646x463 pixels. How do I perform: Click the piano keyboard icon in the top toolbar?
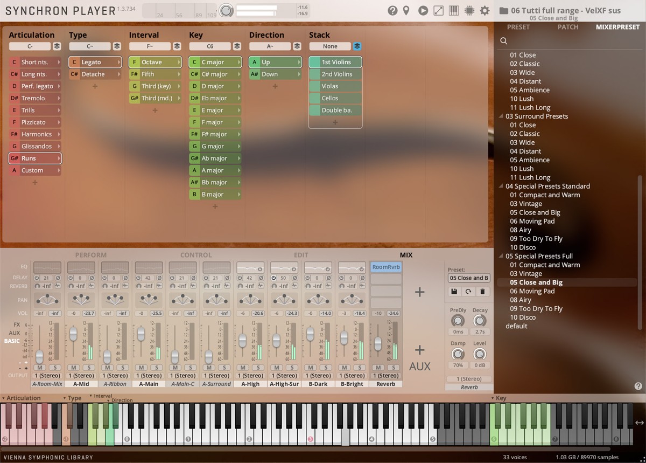click(453, 10)
